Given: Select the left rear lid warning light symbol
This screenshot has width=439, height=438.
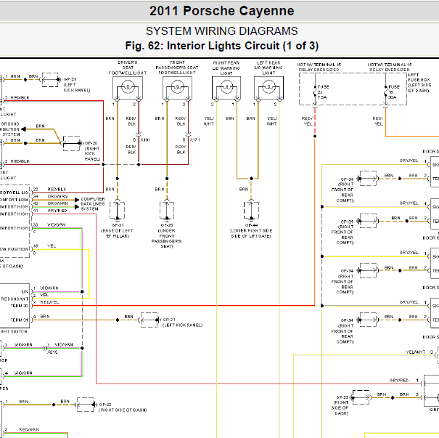Looking at the screenshot, I should click(268, 88).
